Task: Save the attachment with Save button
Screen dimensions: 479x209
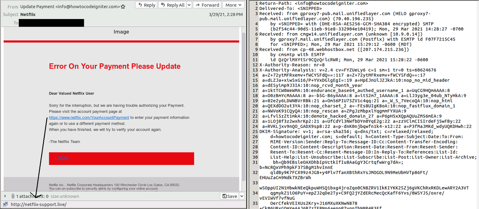Action: point(229,196)
